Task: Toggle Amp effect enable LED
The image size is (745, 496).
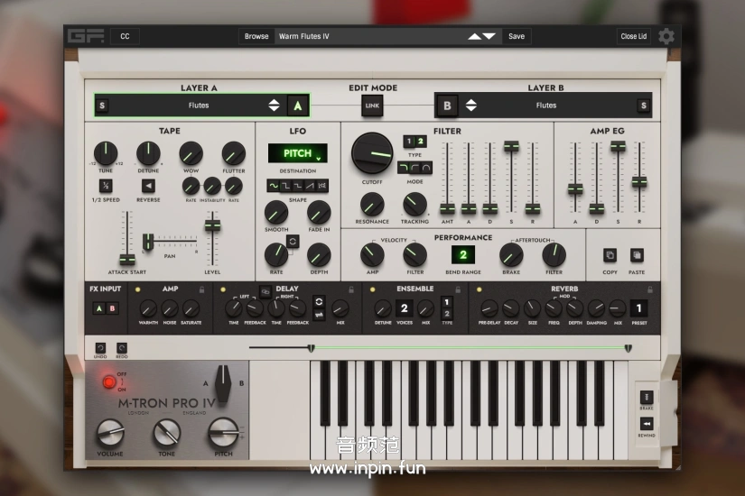Action: coord(138,289)
